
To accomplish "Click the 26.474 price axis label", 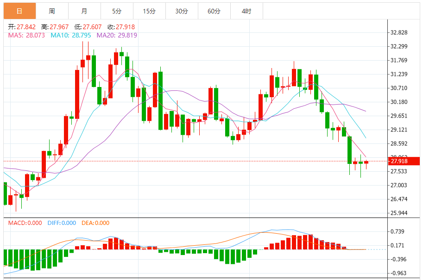I will tap(399, 199).
